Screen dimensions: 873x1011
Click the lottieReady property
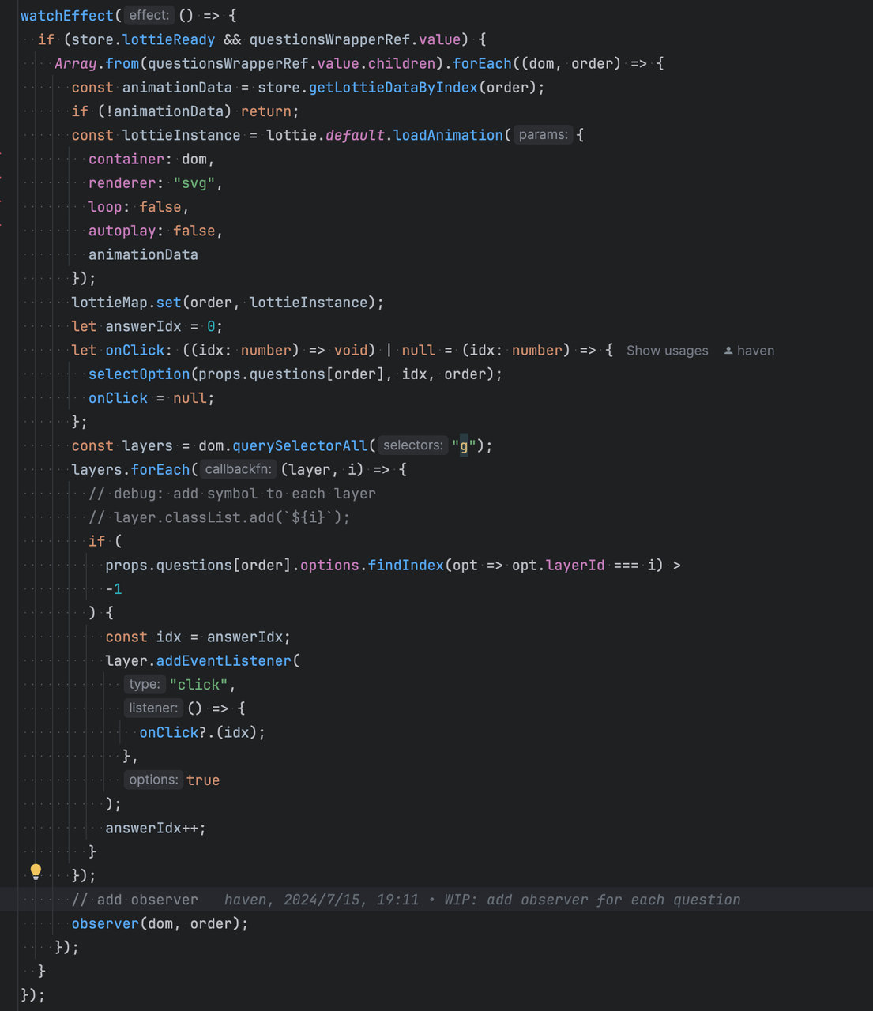(x=169, y=39)
